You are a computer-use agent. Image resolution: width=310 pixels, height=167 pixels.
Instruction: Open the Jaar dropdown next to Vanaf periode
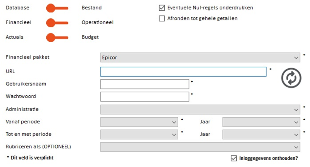pos(261,122)
